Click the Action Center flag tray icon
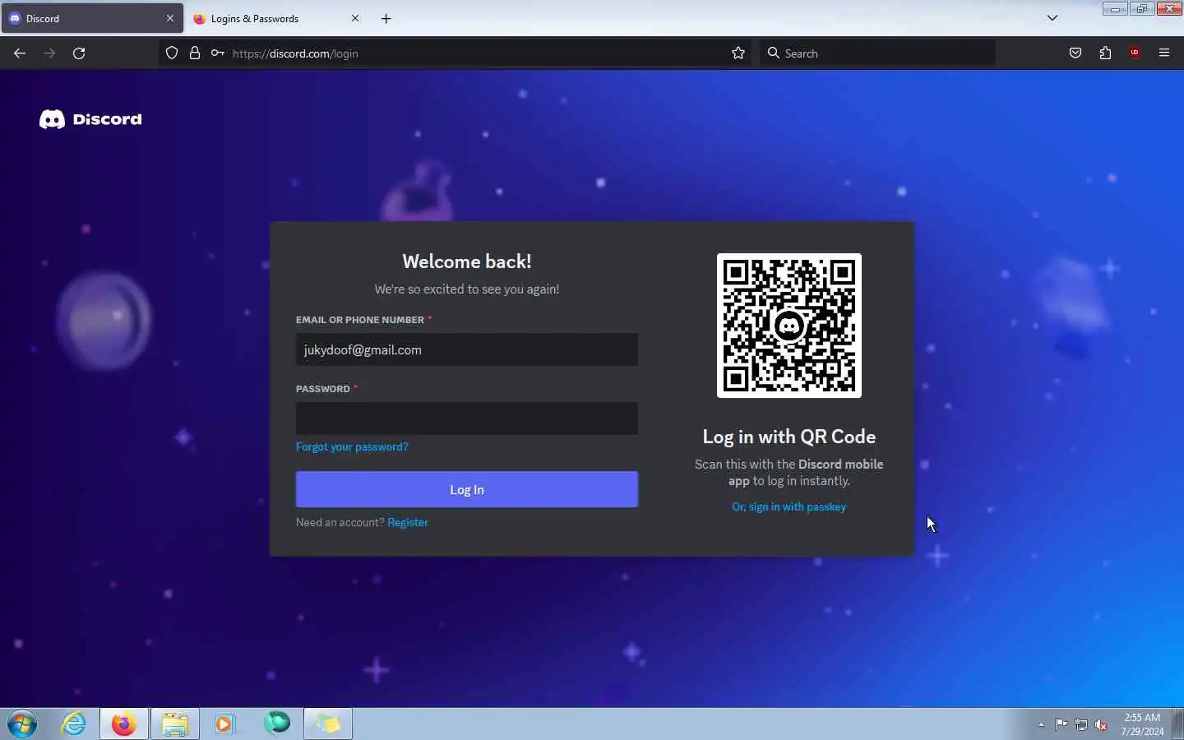This screenshot has height=740, width=1184. pyautogui.click(x=1061, y=724)
